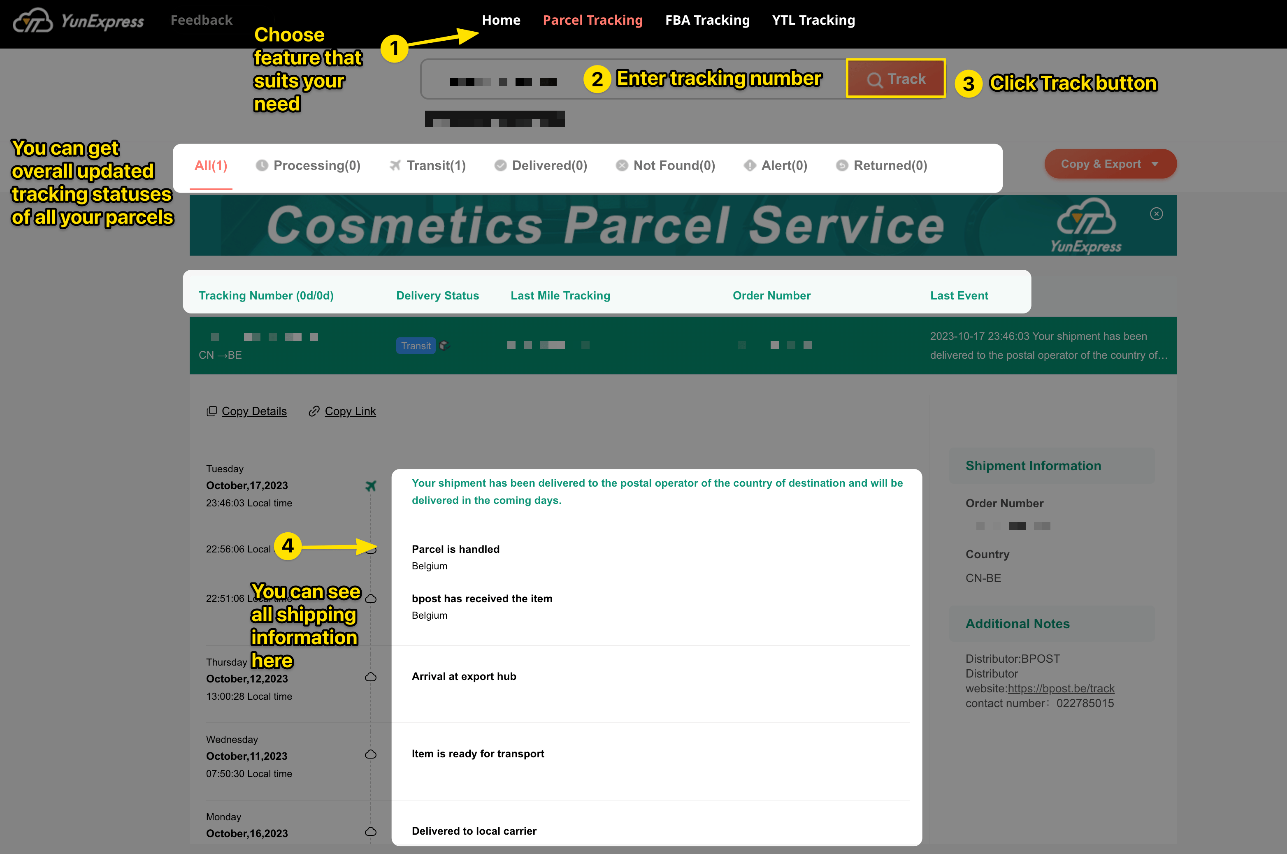This screenshot has width=1287, height=854.
Task: Click the CN-BE country value
Action: point(983,578)
